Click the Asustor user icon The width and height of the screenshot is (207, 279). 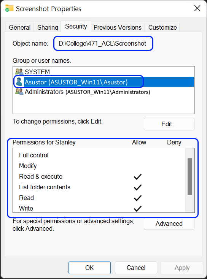point(19,82)
